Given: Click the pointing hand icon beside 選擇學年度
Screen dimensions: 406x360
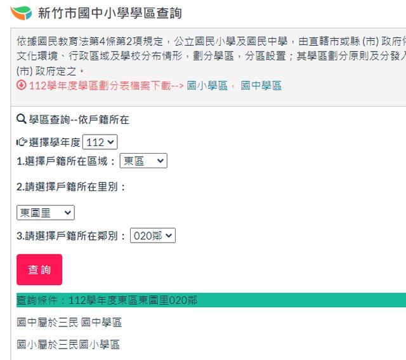Looking at the screenshot, I should click(x=22, y=142).
